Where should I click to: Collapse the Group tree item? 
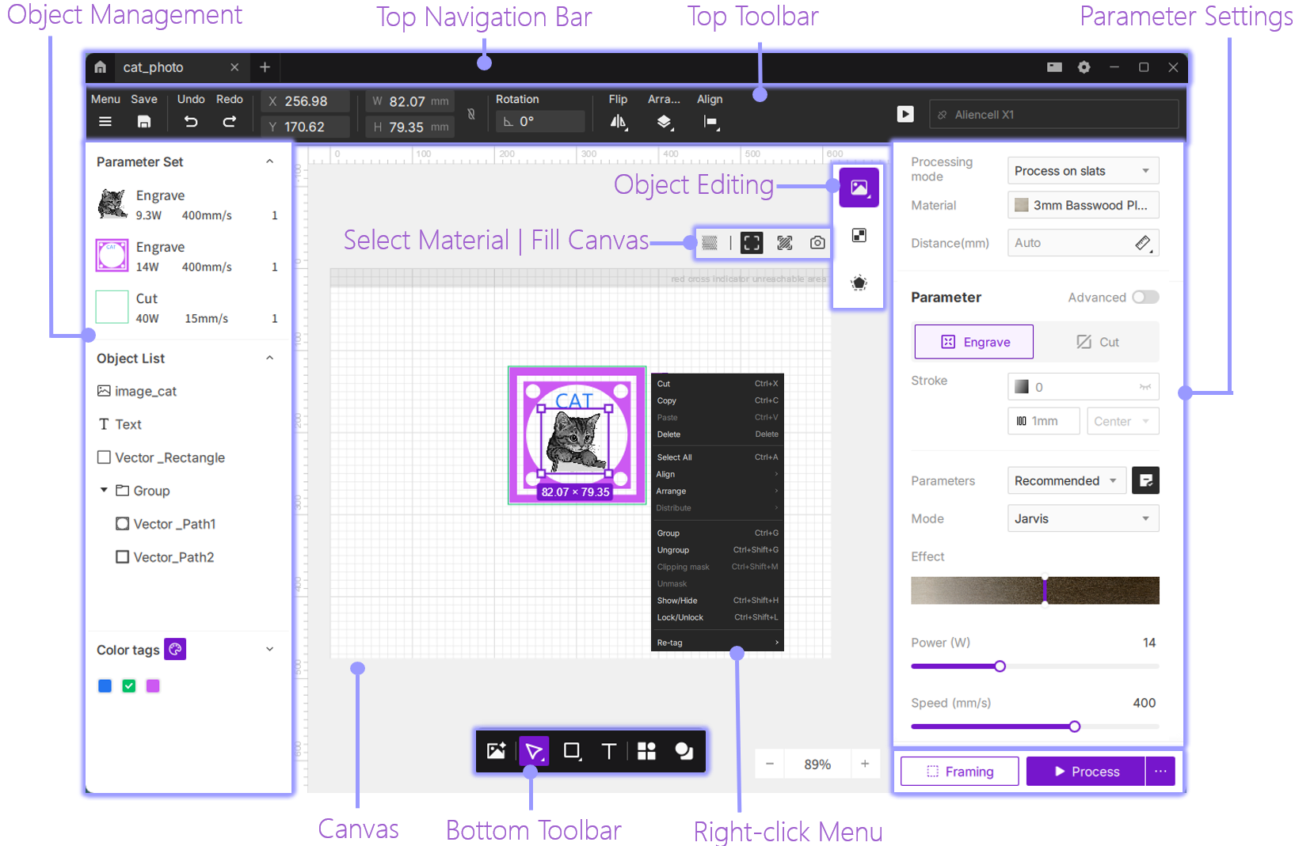tap(104, 491)
